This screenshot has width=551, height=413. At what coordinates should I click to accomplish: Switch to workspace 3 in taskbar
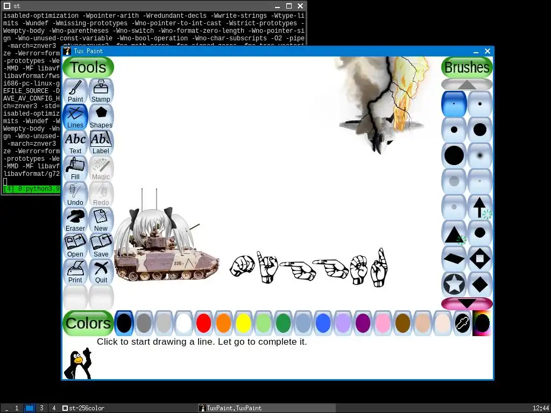[41, 408]
